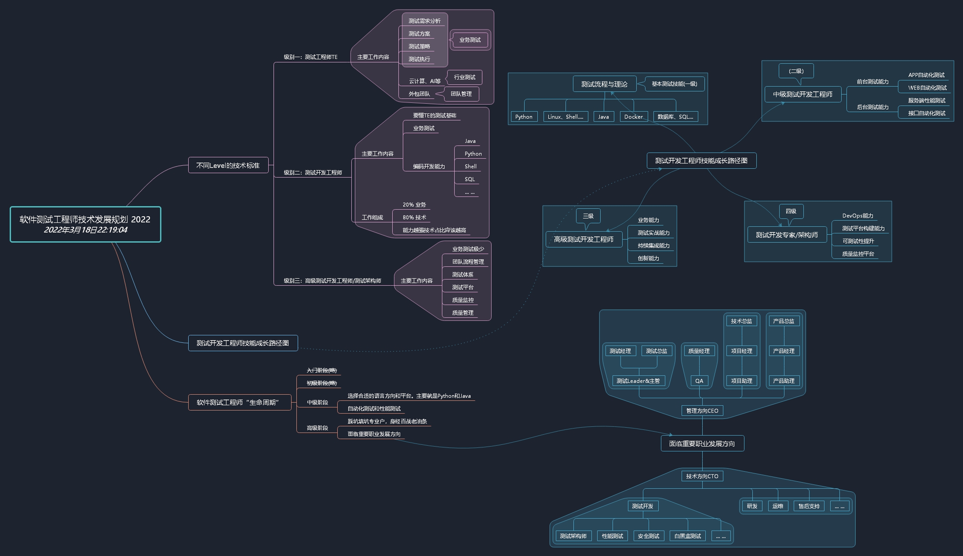Select the 测试开发工程师技能成长路径图 left branch node
This screenshot has width=963, height=556.
pos(243,343)
